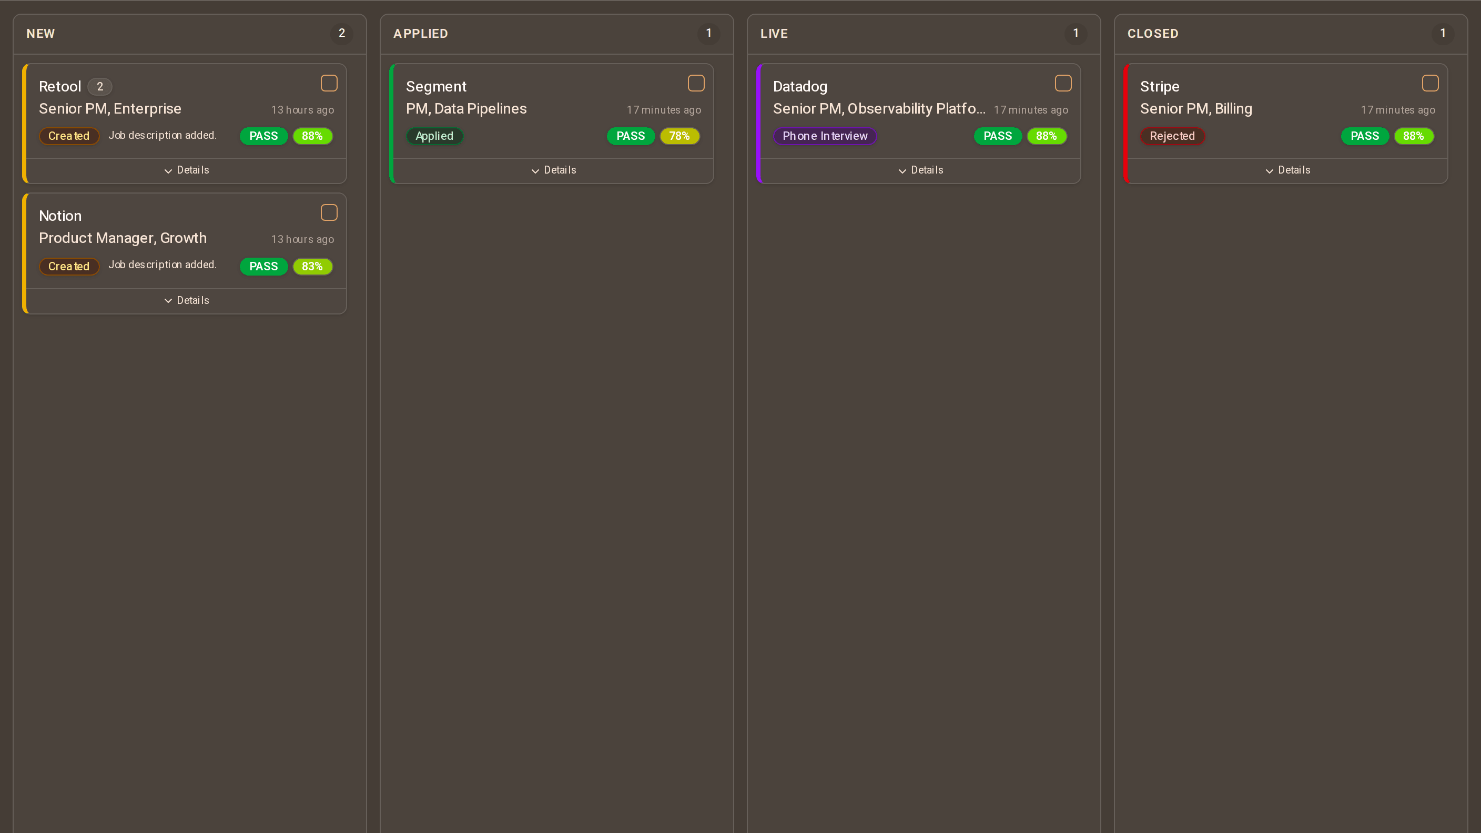Click the count badge next to Retool

100,87
